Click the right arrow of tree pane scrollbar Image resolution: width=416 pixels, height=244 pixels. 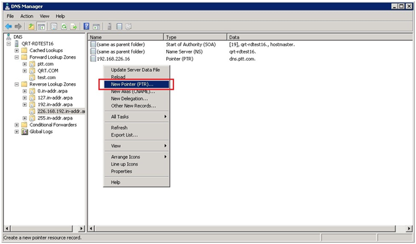[82, 228]
